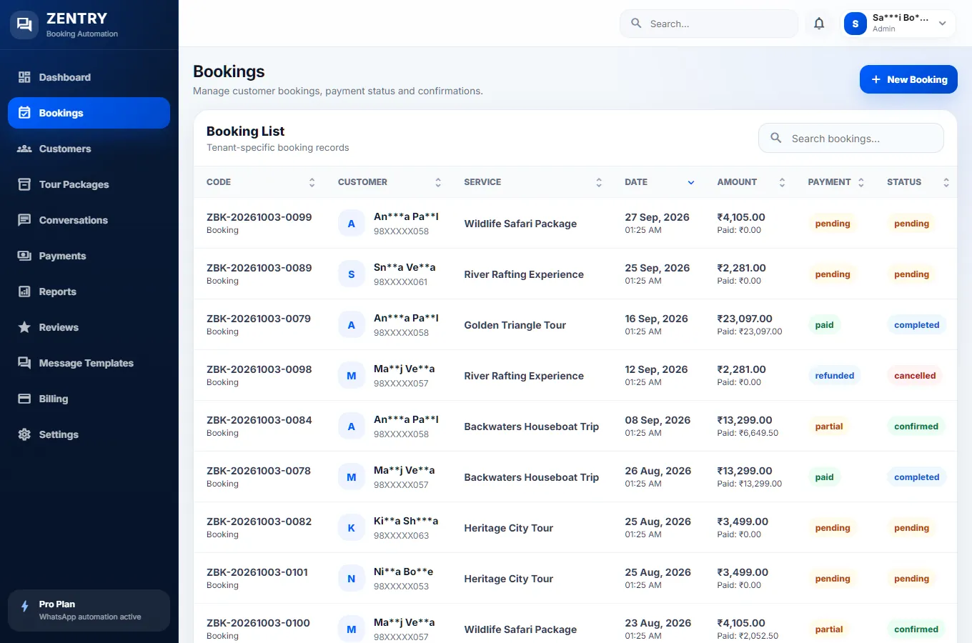Click completed status on Golden Triangle Tour
This screenshot has height=643, width=972.
pos(917,325)
